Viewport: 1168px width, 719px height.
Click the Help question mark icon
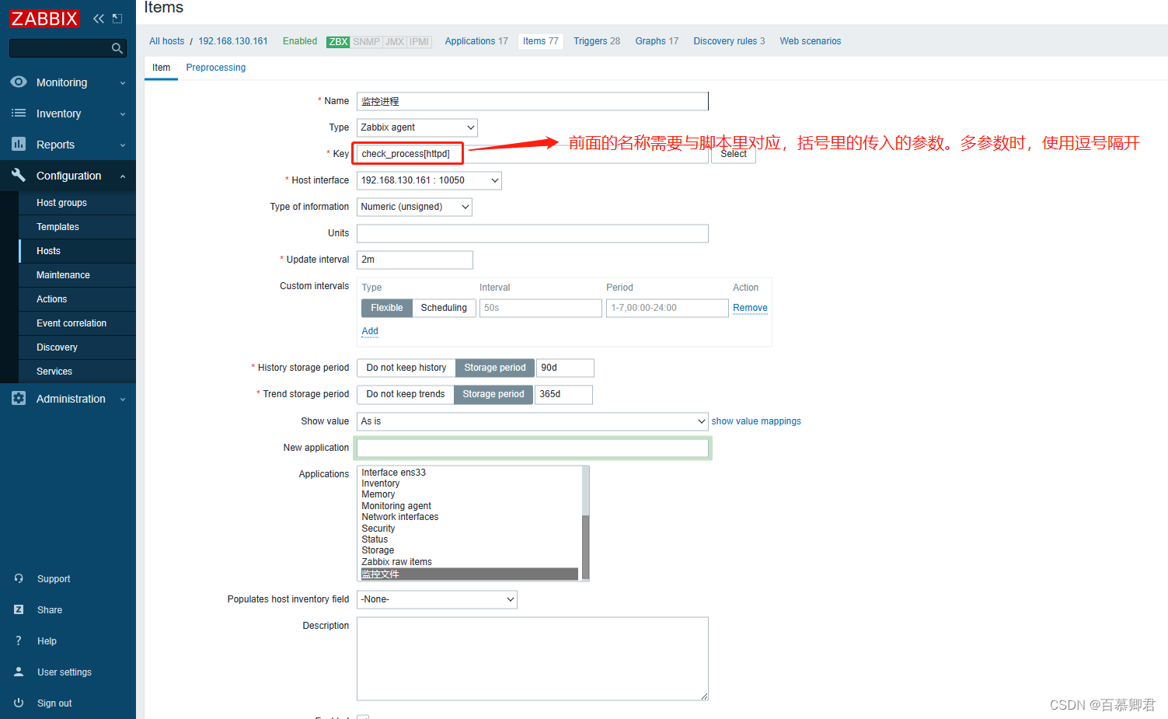tap(19, 640)
